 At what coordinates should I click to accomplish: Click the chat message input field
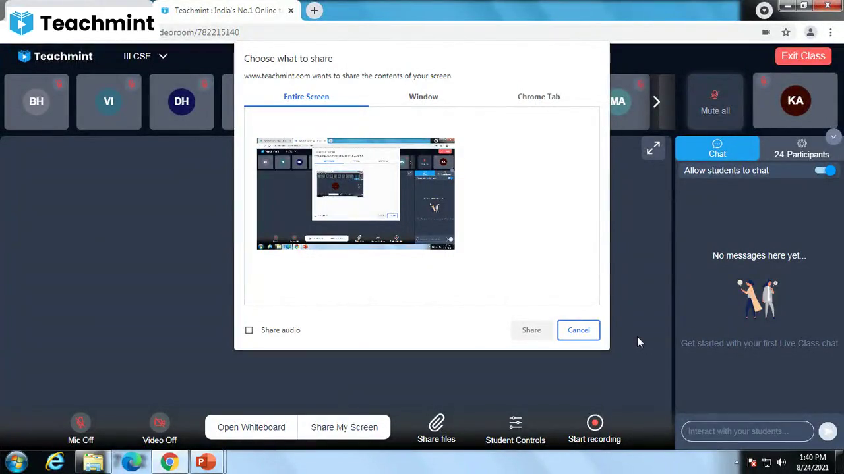tap(748, 431)
